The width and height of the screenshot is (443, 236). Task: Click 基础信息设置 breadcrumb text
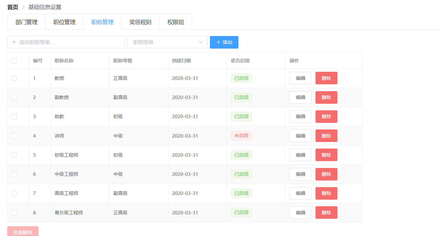(x=45, y=7)
